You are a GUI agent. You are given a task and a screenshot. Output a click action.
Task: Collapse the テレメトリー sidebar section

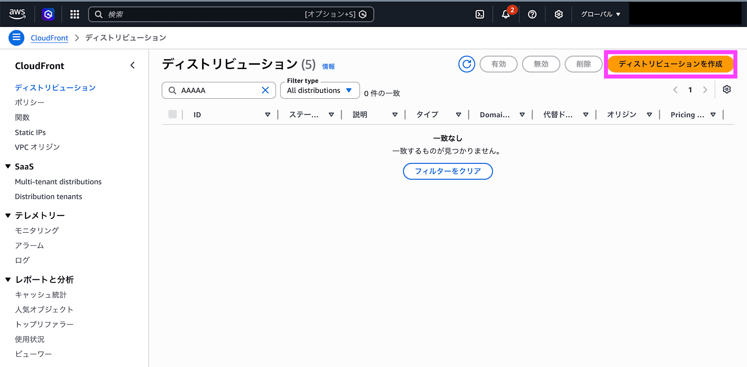point(8,215)
